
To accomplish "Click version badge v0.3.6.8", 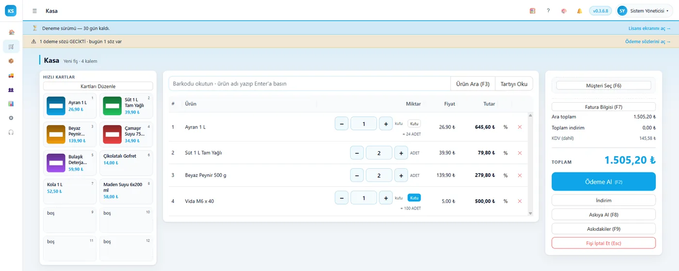I will coord(600,11).
